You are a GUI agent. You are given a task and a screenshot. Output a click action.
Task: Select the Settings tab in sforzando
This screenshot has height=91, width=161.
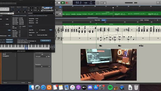point(11,14)
